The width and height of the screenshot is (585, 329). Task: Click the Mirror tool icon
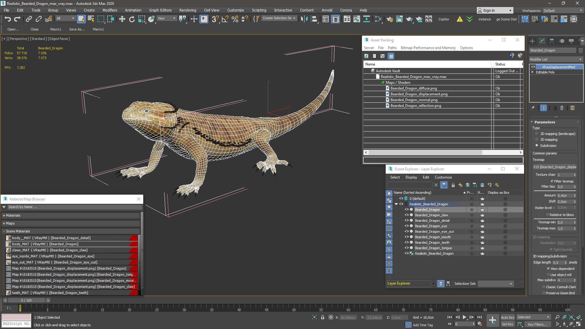click(x=304, y=19)
